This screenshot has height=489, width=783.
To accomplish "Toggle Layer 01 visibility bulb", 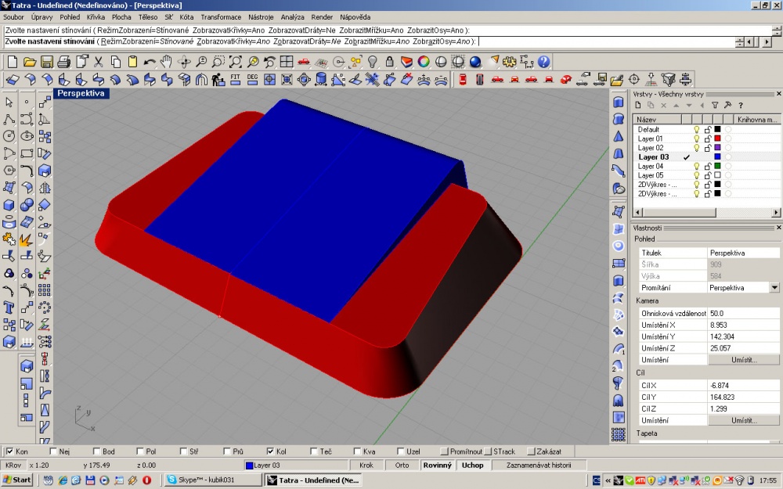I will pos(697,138).
